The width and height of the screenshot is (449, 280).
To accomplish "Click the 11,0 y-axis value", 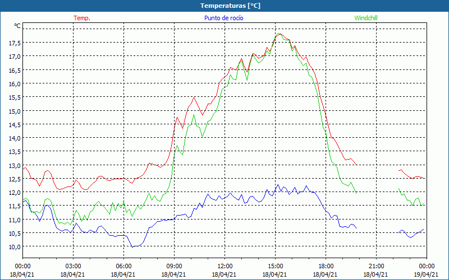I will (x=15, y=220).
